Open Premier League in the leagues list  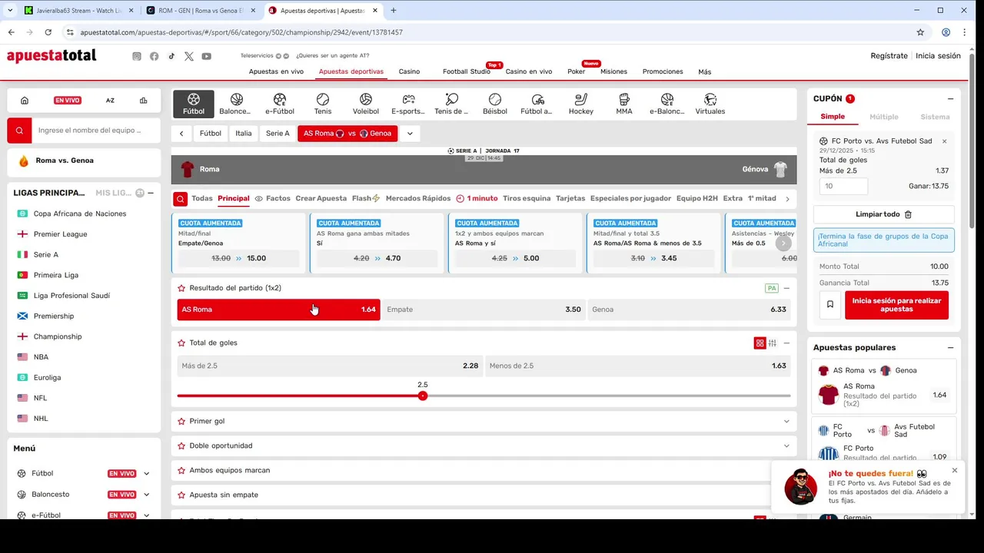(x=60, y=234)
